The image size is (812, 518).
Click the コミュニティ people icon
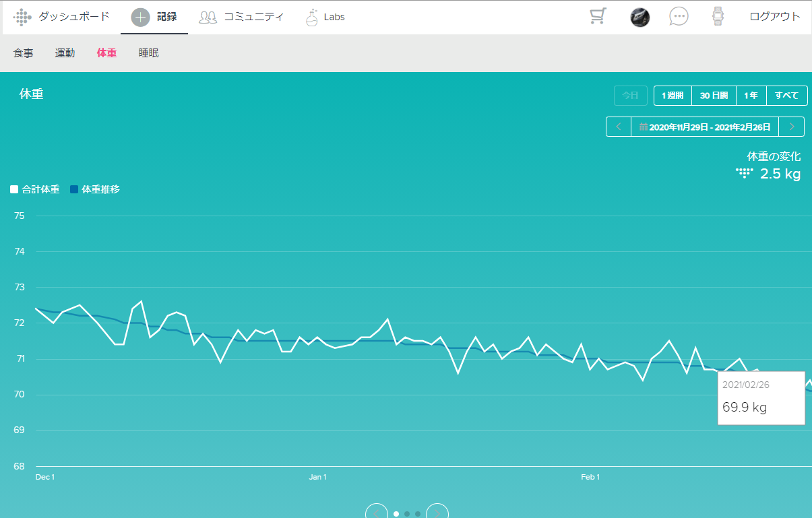click(x=208, y=18)
